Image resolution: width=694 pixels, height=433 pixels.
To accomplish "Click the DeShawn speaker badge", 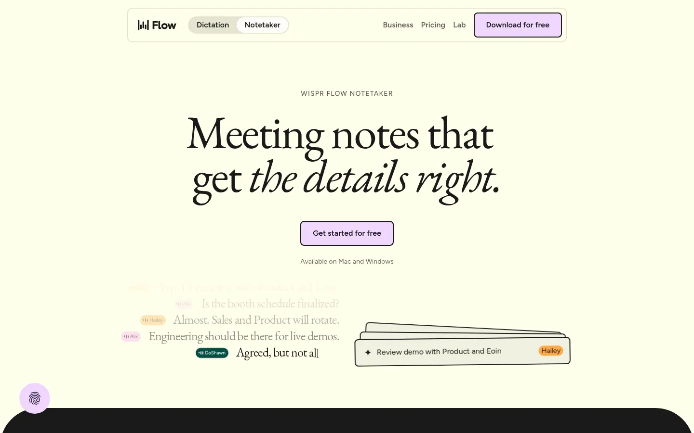I will pos(212,353).
